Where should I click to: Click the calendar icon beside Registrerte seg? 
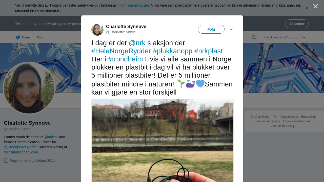(6, 161)
